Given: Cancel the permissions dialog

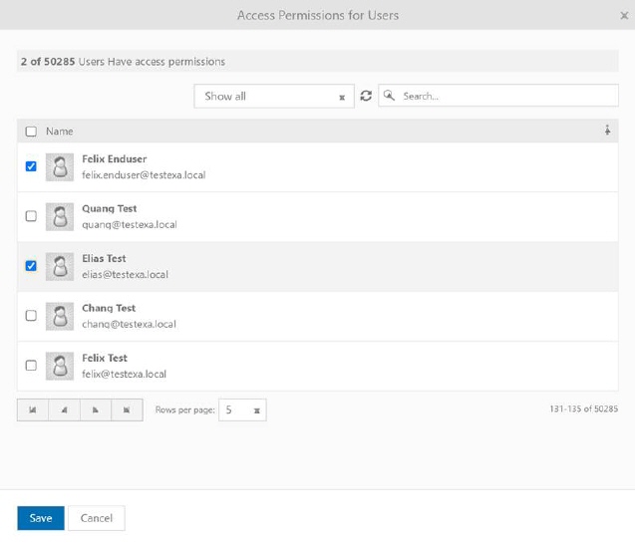Looking at the screenshot, I should click(97, 518).
